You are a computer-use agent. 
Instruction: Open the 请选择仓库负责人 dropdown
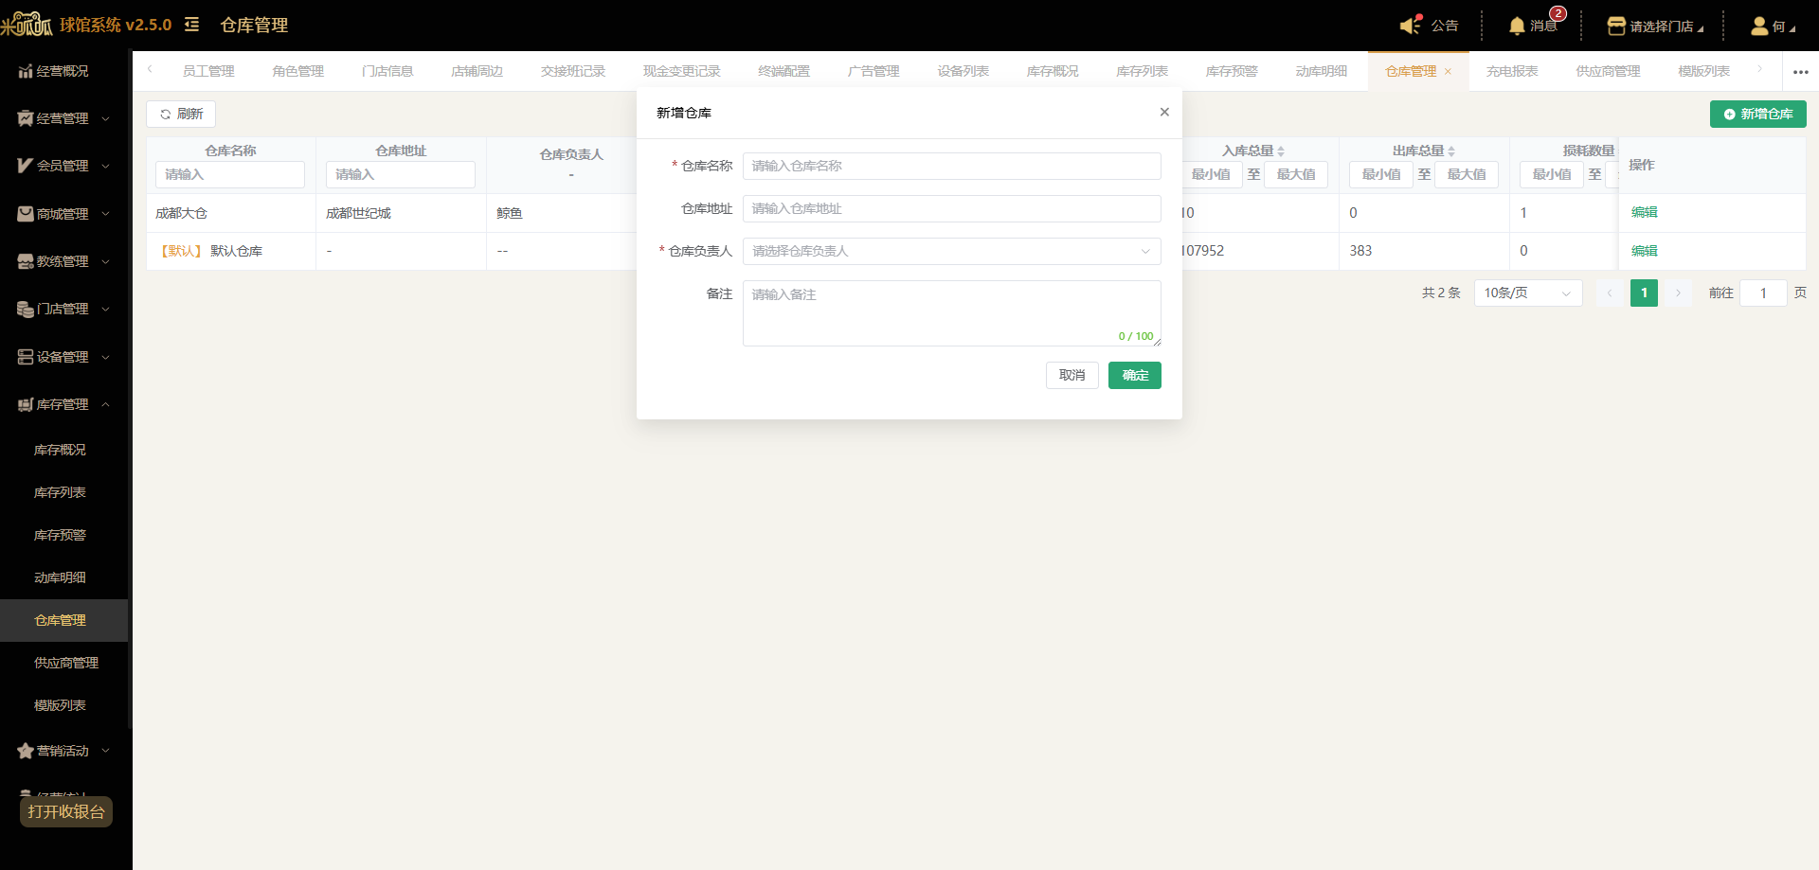tap(951, 251)
